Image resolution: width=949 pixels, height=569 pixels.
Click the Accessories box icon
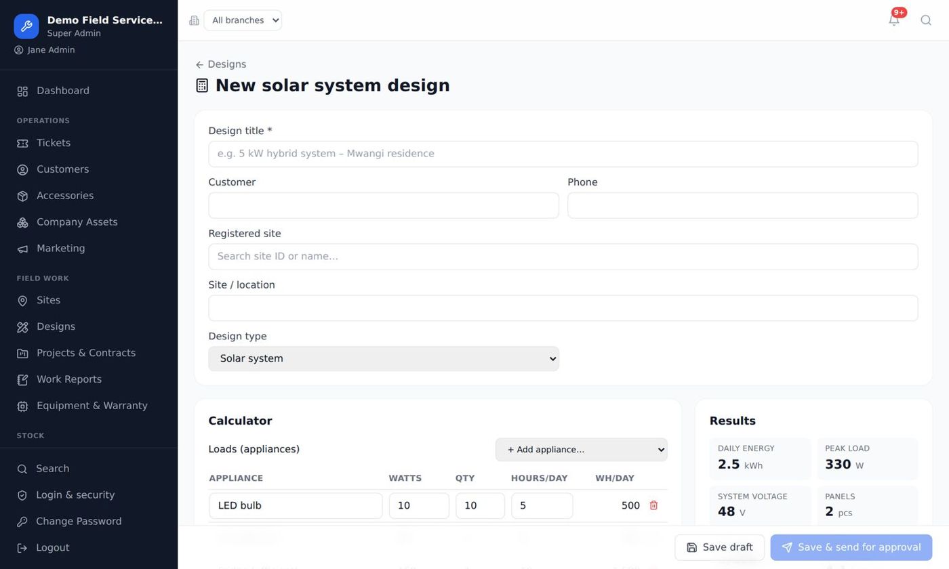tap(22, 196)
